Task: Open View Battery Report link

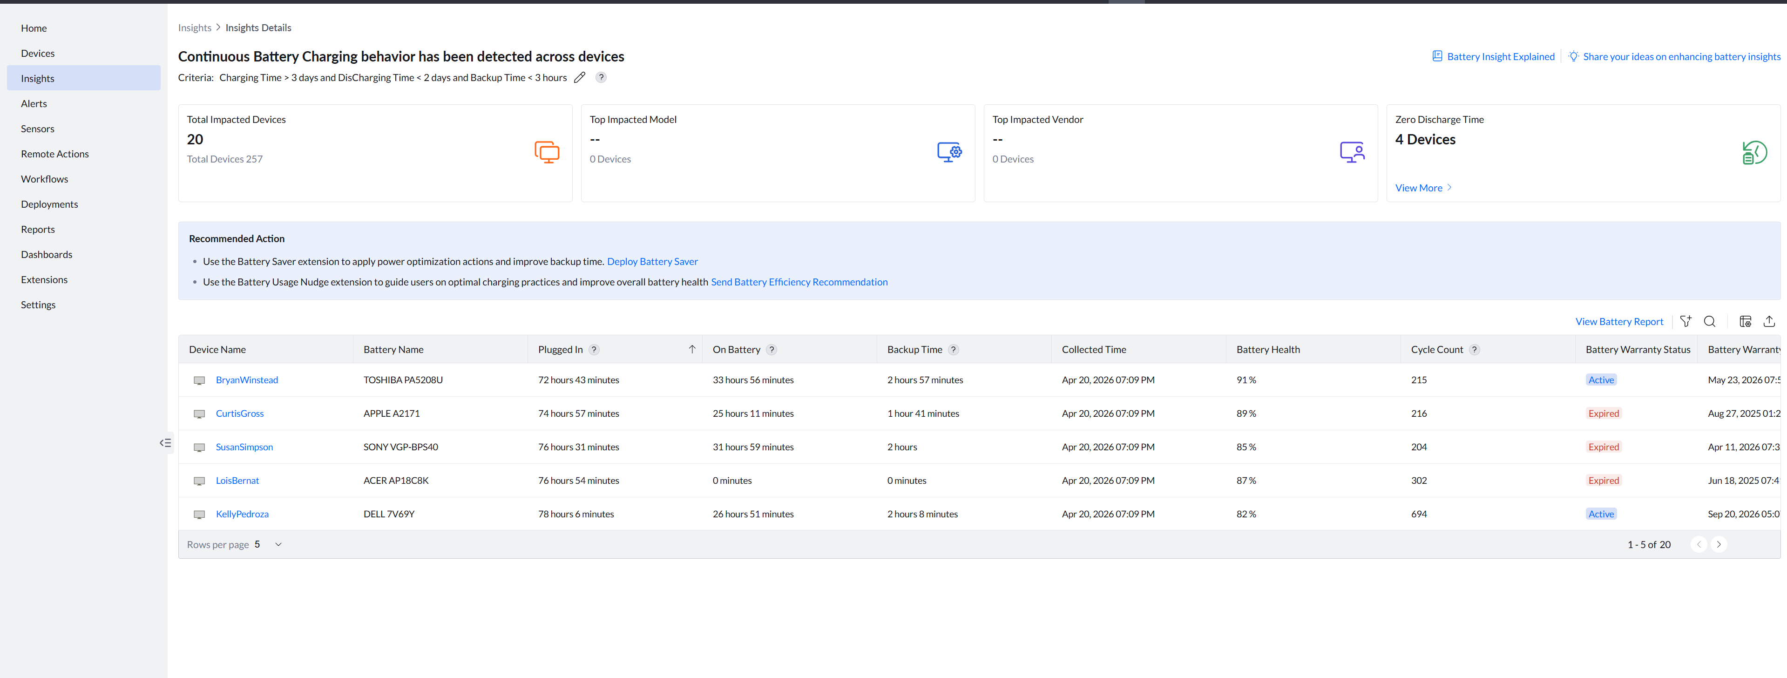Action: pos(1618,321)
